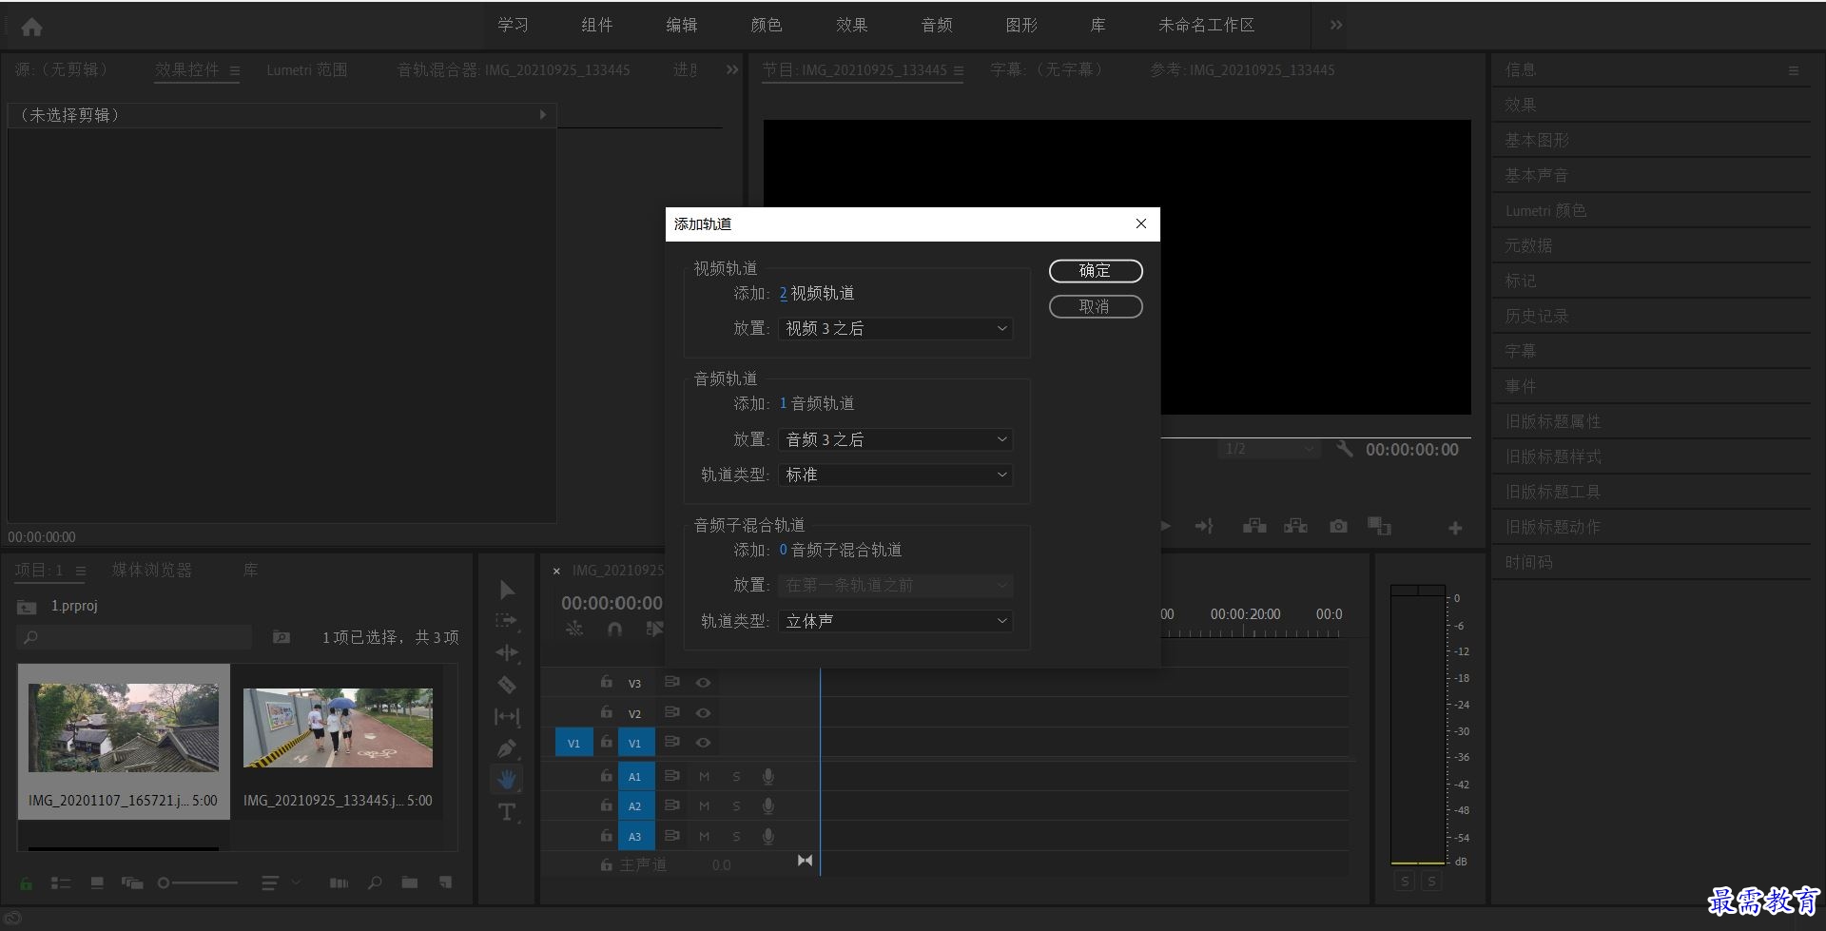Click the audio tracks count value 1
Viewport: 1826px width, 931px height.
[x=783, y=403]
